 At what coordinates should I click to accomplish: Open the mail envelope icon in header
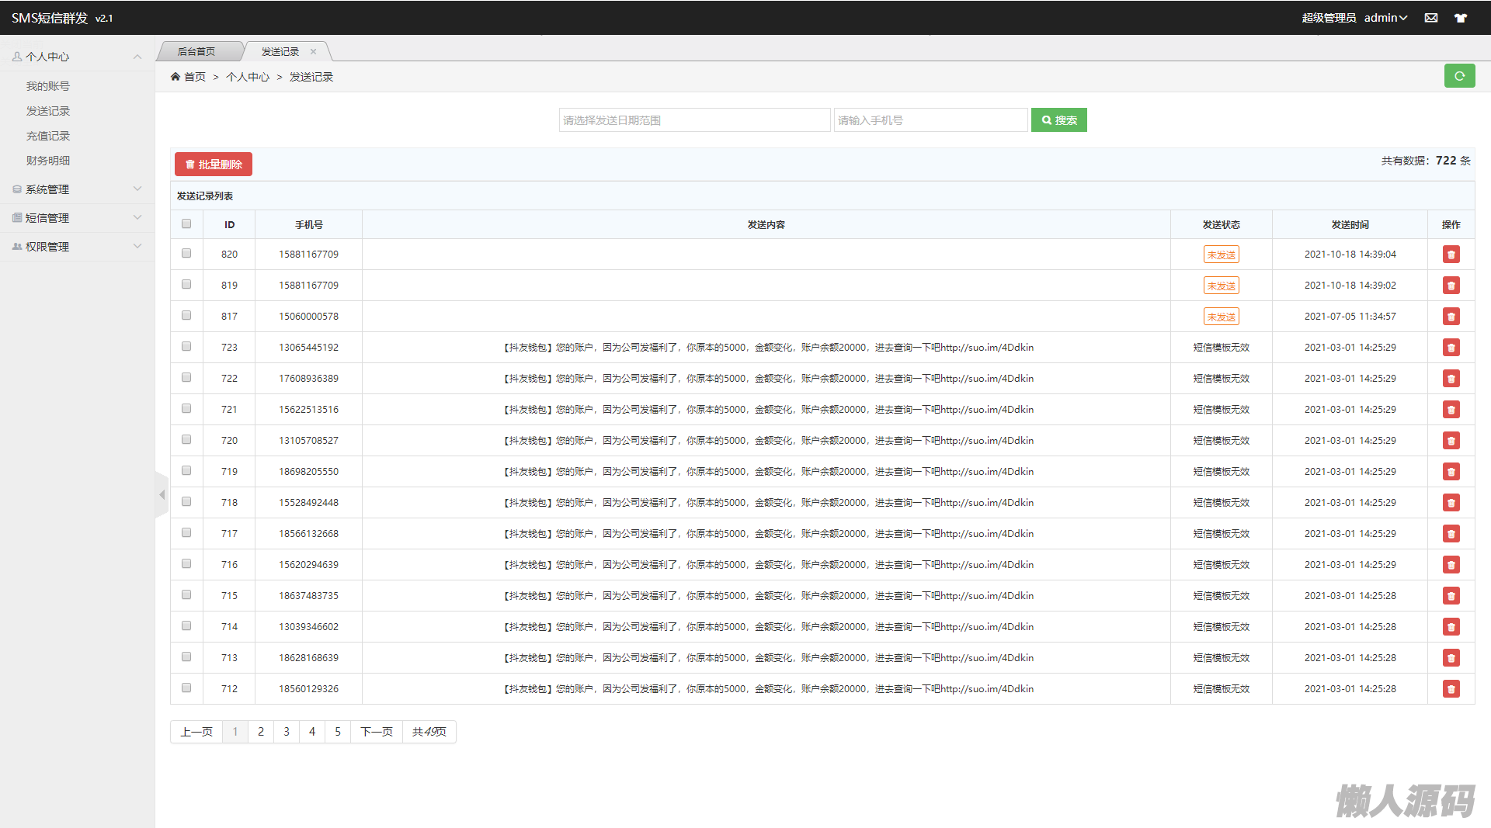pyautogui.click(x=1431, y=18)
